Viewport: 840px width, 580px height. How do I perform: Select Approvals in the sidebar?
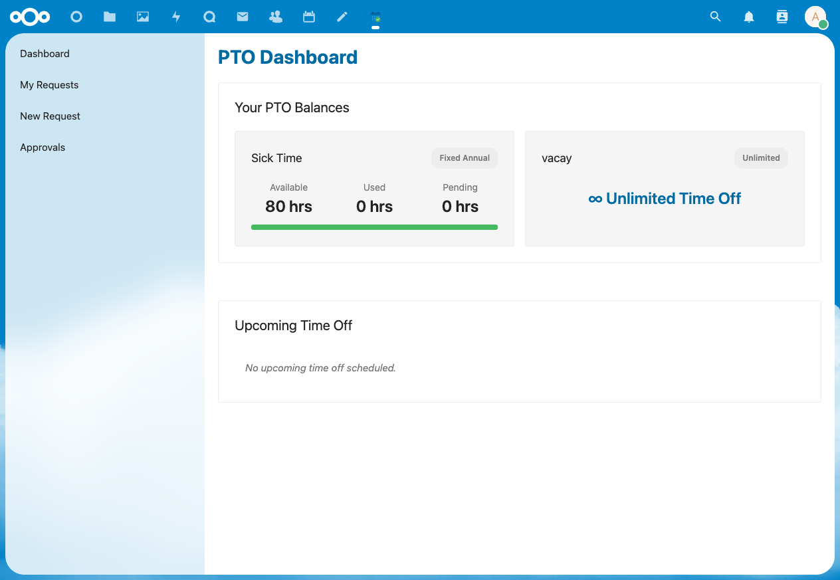43,147
